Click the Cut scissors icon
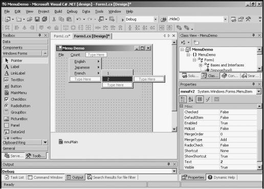Viewport: 264px width, 189px height. pyautogui.click(x=54, y=19)
